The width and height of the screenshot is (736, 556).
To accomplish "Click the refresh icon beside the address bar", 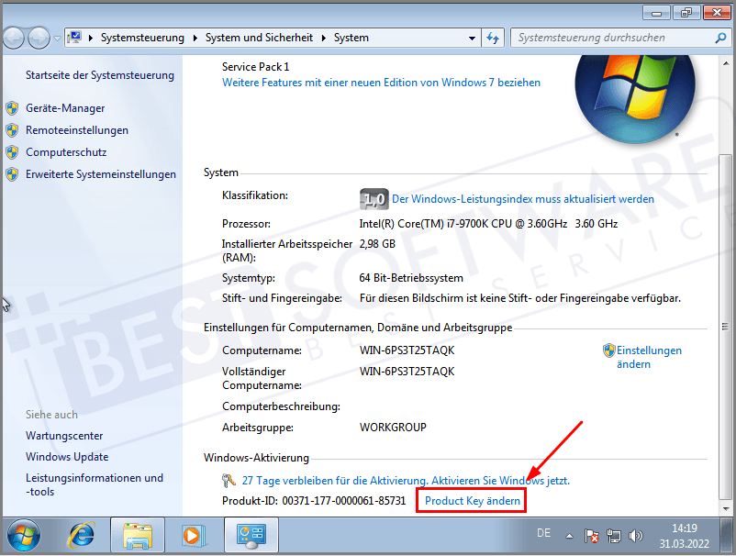I will tap(493, 39).
